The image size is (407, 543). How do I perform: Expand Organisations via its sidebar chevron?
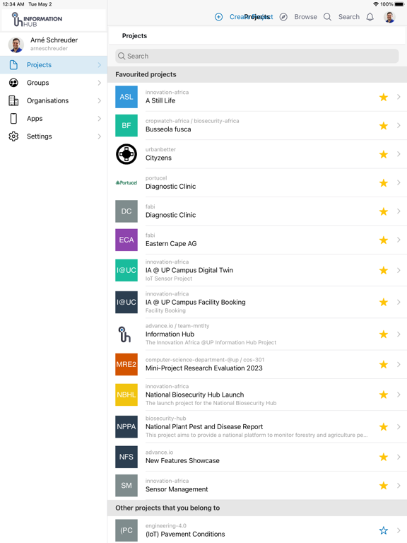point(100,100)
